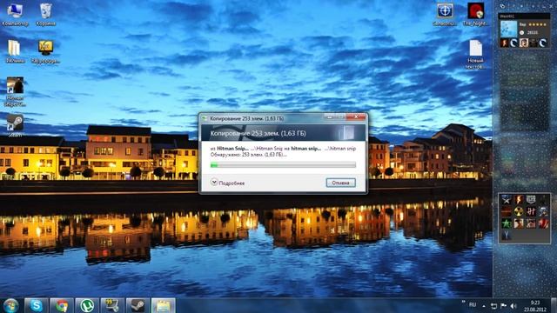Viewport: 557px width, 313px height.
Task: Expand Подробнее details in the copy dialog
Action: 228,183
